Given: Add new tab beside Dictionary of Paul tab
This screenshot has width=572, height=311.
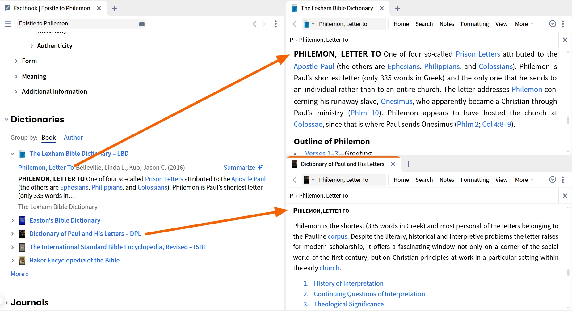Looking at the screenshot, I should [x=408, y=164].
